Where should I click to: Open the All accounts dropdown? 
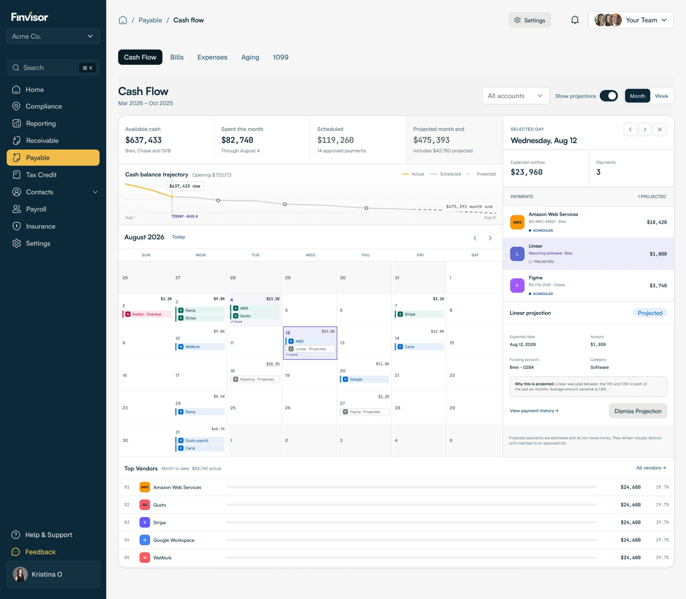click(516, 96)
